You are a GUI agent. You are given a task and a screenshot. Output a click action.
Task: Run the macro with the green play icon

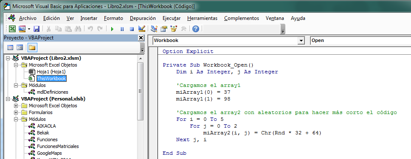(112, 29)
